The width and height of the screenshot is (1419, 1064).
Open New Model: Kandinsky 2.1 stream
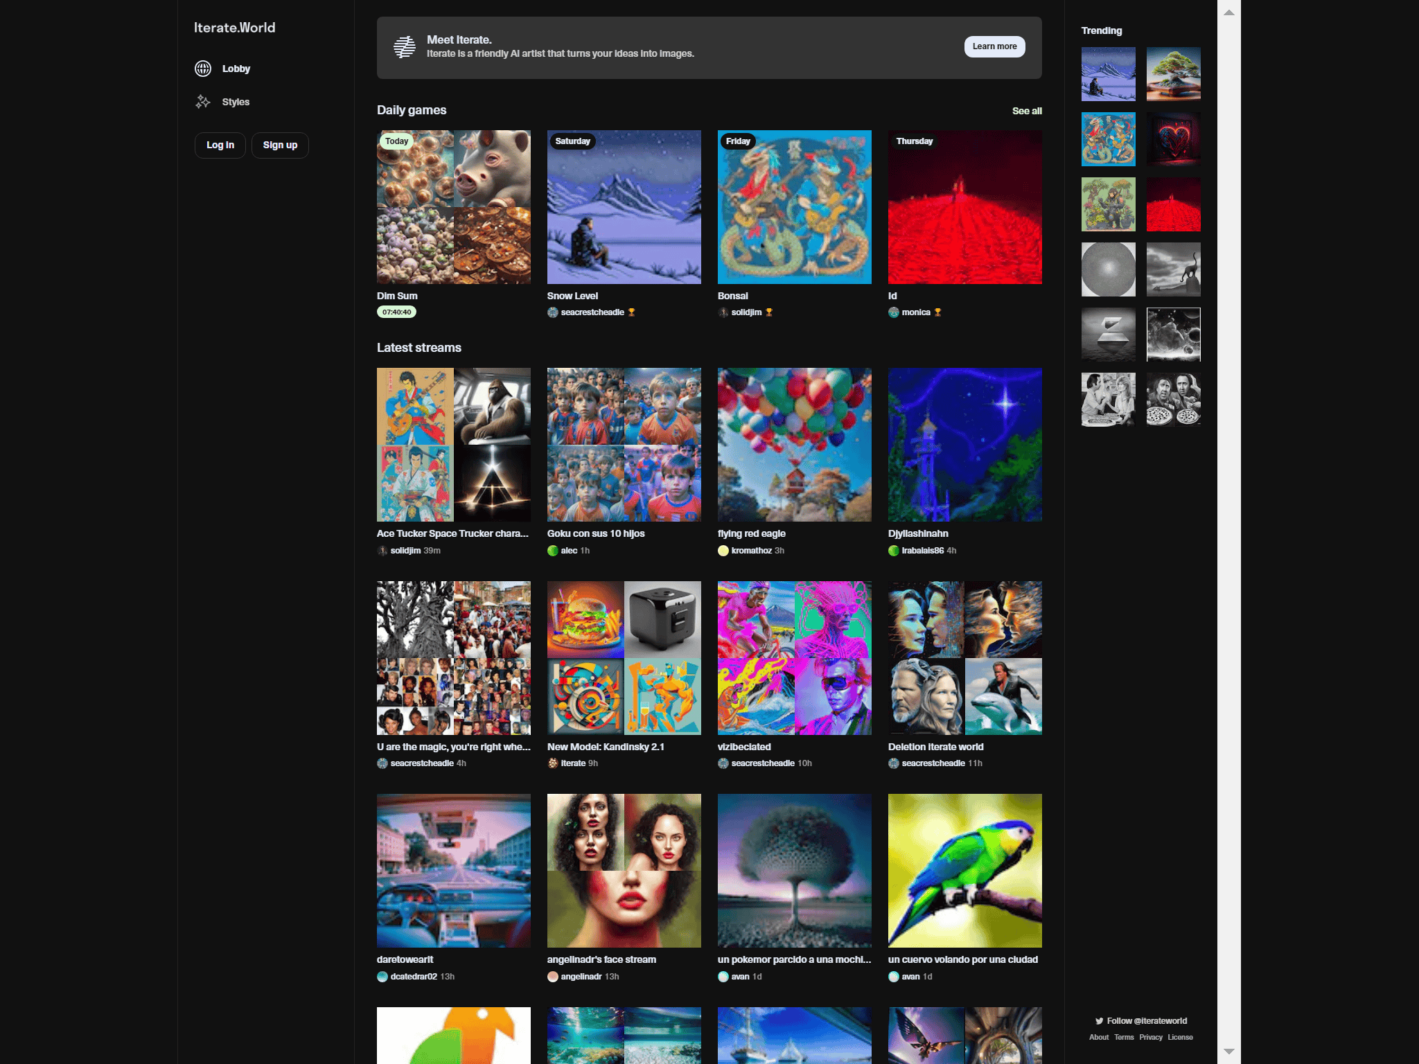point(624,658)
